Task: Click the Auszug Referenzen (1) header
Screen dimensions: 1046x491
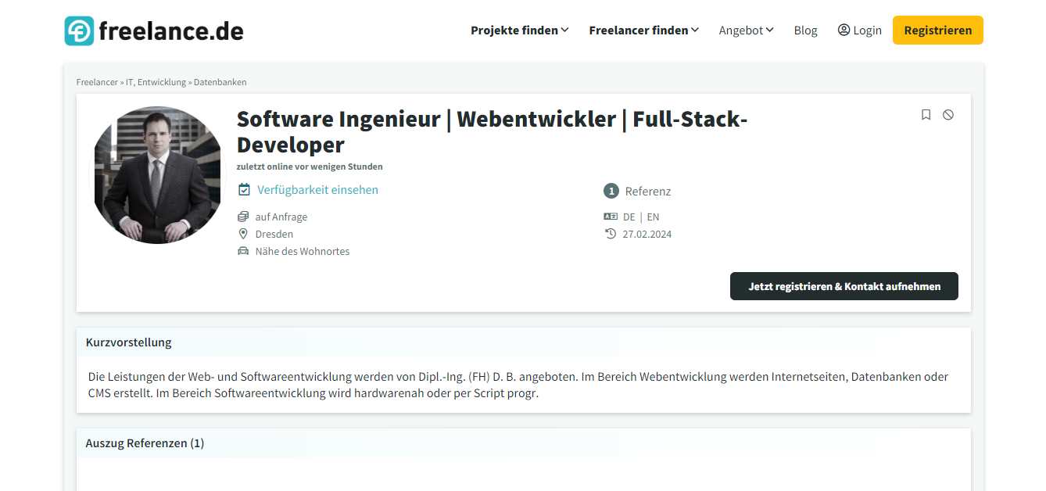Action: click(x=524, y=443)
